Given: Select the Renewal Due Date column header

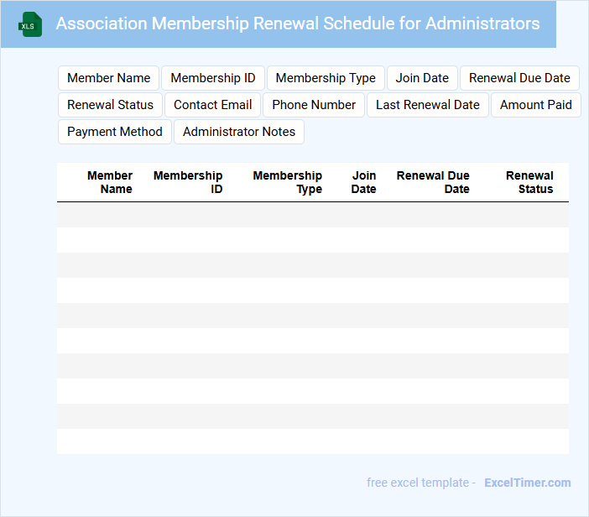Looking at the screenshot, I should pos(433,182).
